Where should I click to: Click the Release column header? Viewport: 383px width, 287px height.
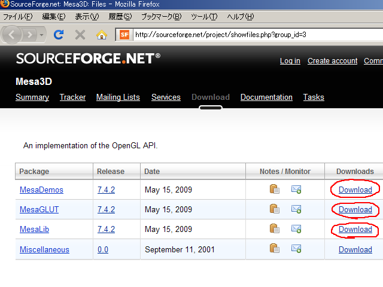tap(117, 172)
